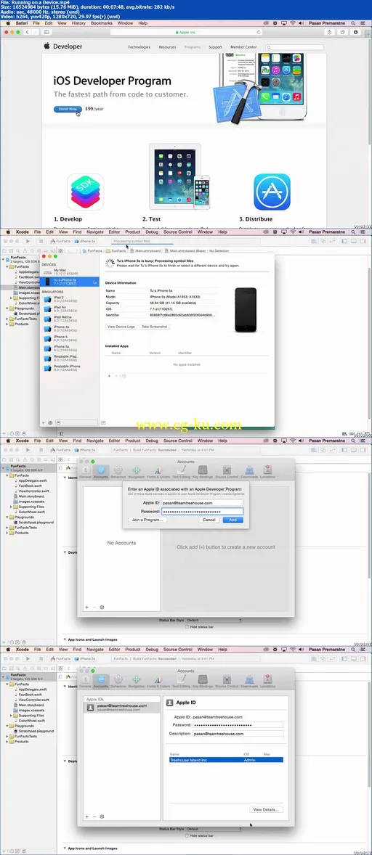Click Take Screenshot in the Devices window
Viewport: 372px width, 855px height.
pos(155,327)
